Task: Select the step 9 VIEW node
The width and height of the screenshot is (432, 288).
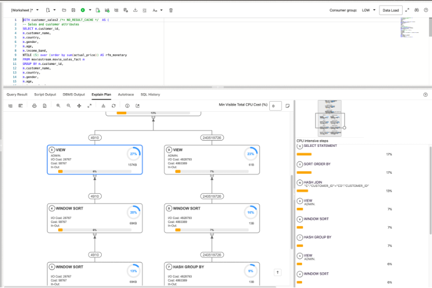Action: tap(212, 160)
